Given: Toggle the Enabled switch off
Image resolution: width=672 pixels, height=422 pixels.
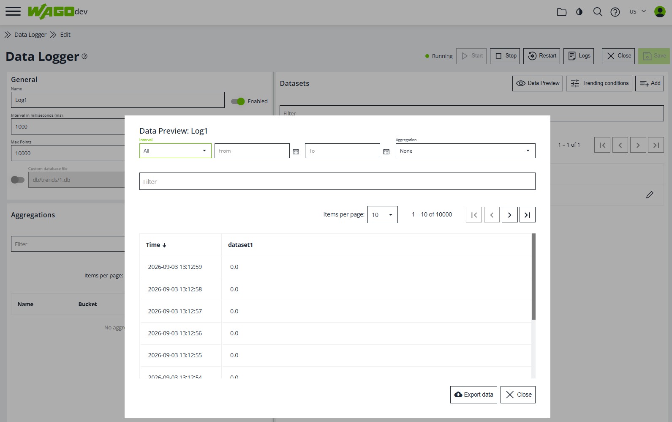Looking at the screenshot, I should click(x=238, y=101).
